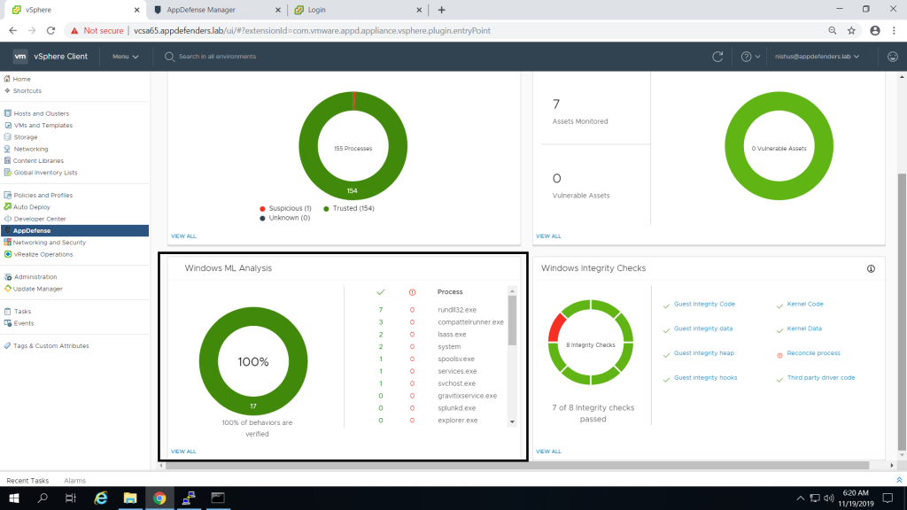Open the Reconcile process integrity check link
907x510 pixels.
click(813, 353)
